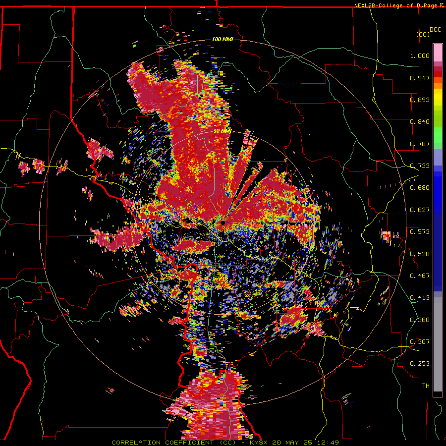The width and height of the screenshot is (446, 446).
Task: Click the 1.000 value on the color scale
Action: [x=420, y=56]
